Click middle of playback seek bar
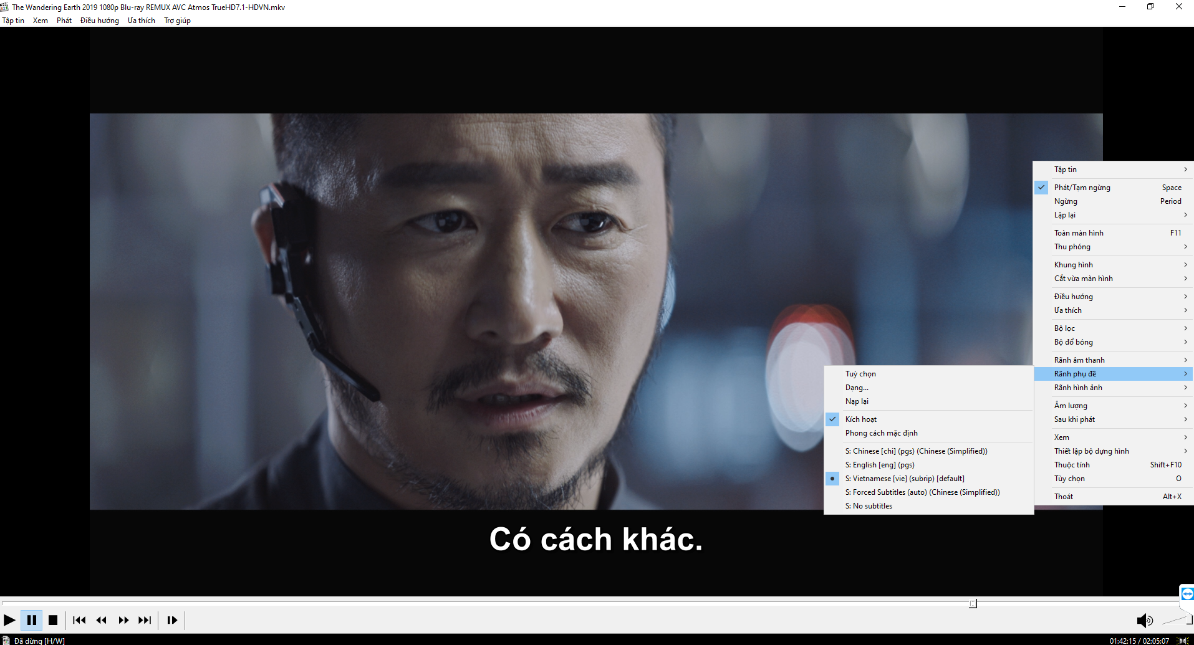This screenshot has width=1194, height=645. [x=590, y=603]
